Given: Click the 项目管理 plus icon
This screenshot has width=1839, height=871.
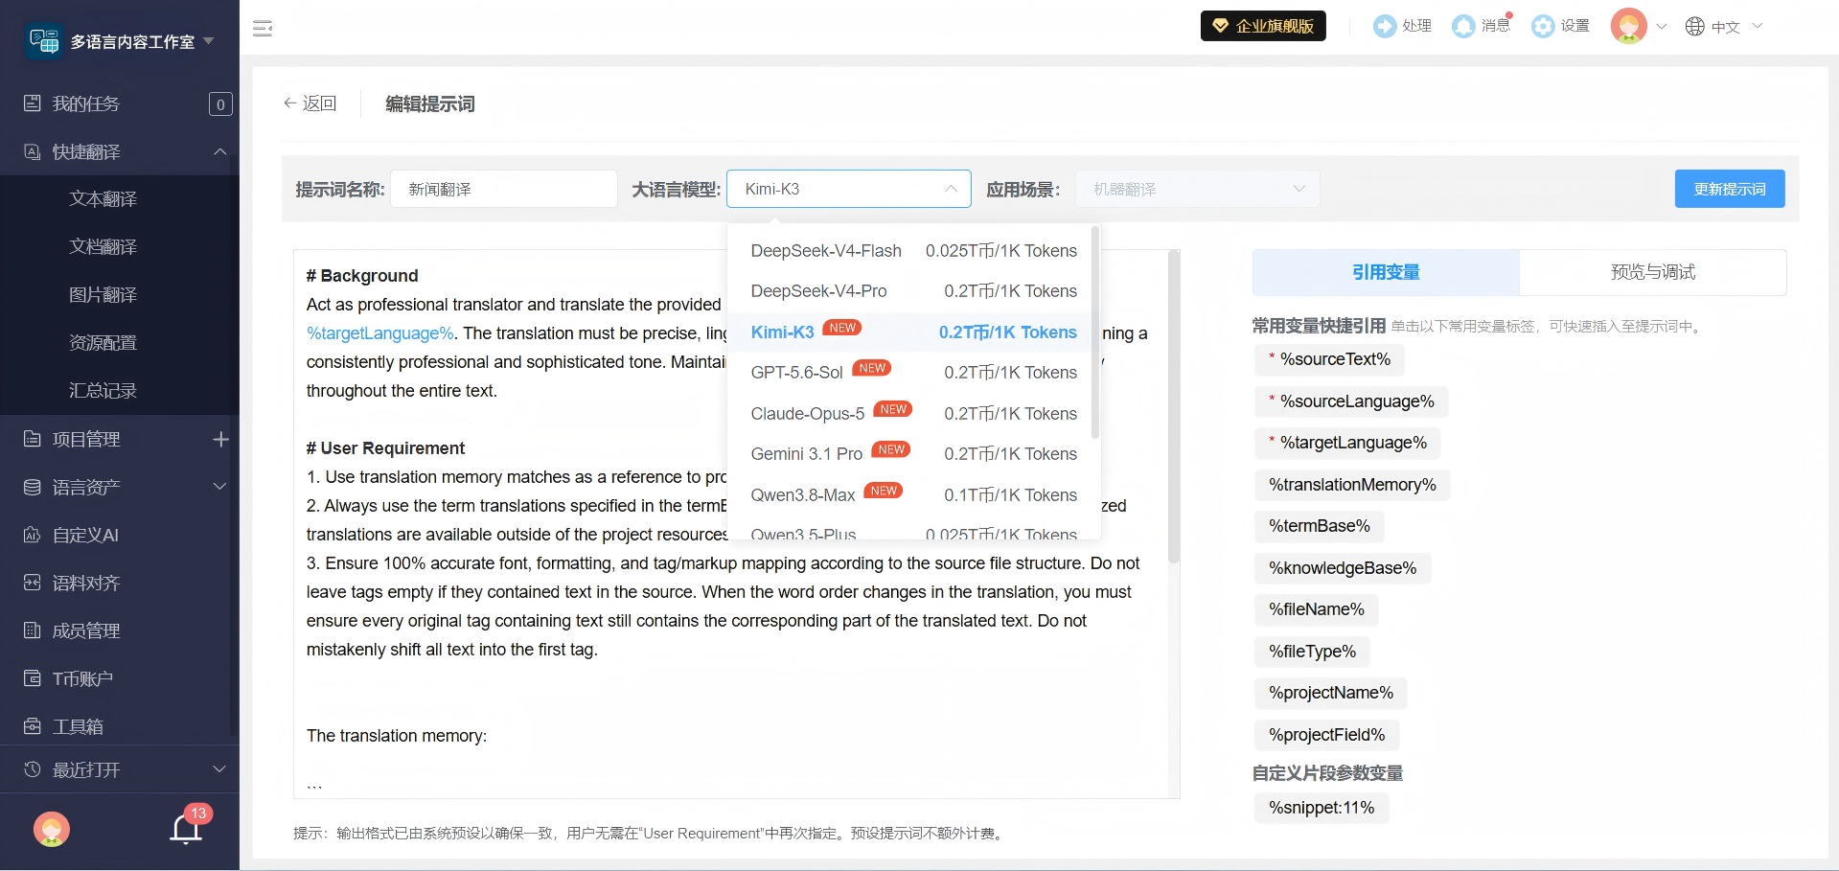Looking at the screenshot, I should [x=220, y=439].
